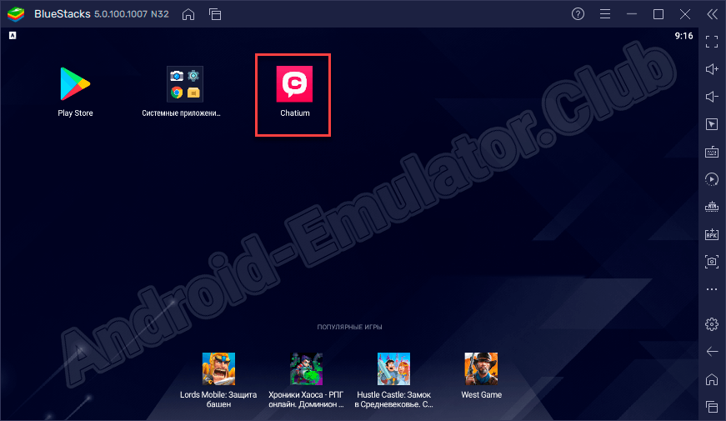Viewport: 726px width, 421px height.
Task: Decrease volume using sidebar speaker minus icon
Action: pyautogui.click(x=712, y=97)
